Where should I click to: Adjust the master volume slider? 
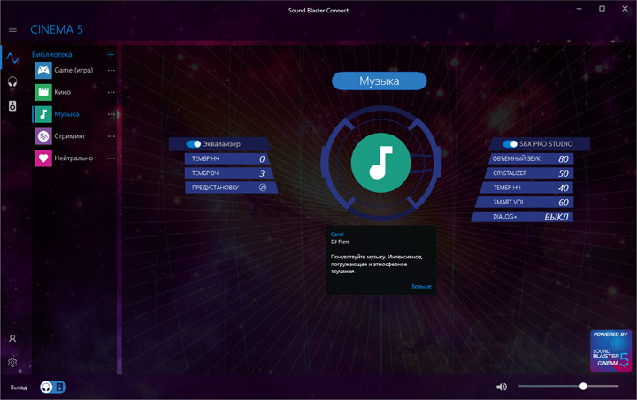(568, 386)
